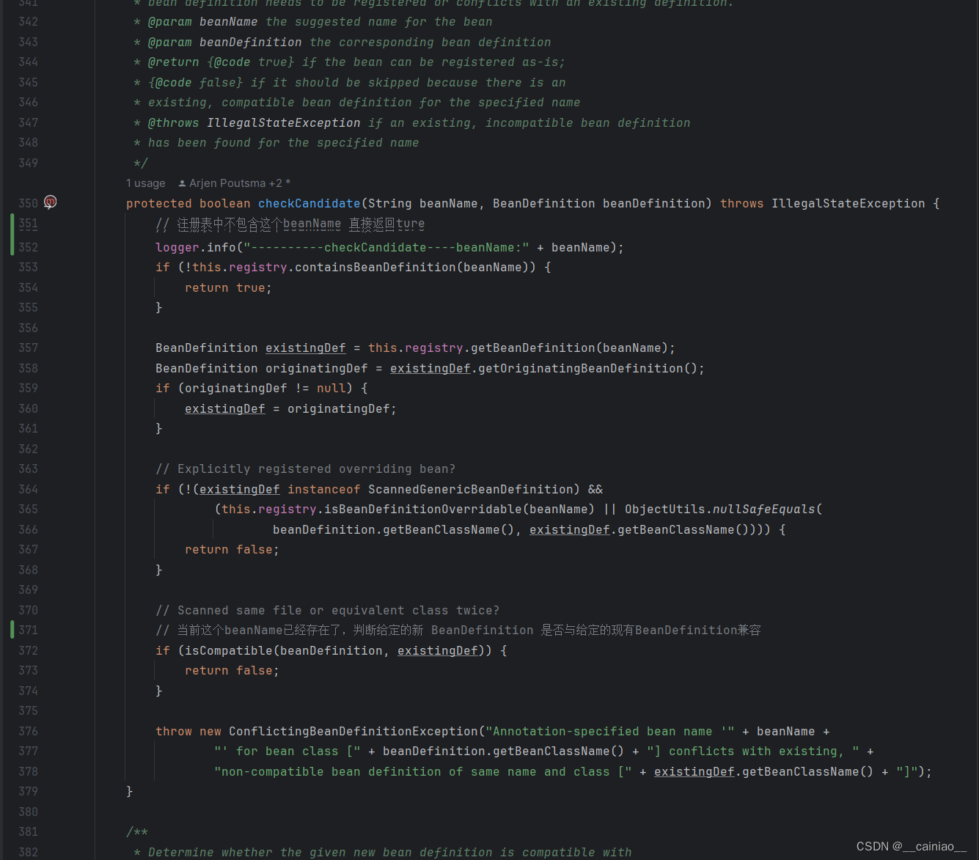Click the green change marker beside line 352
This screenshot has height=860, width=979.
coord(12,235)
